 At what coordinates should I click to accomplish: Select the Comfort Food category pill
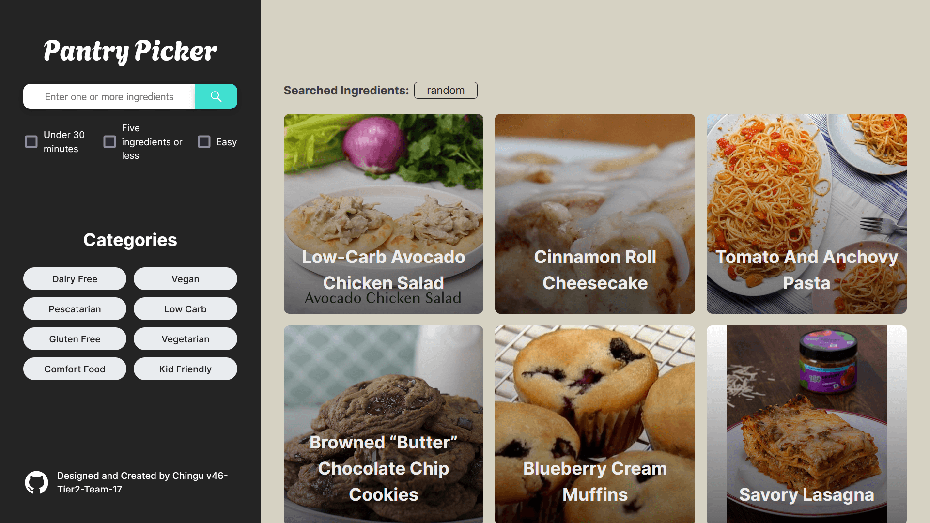(75, 369)
